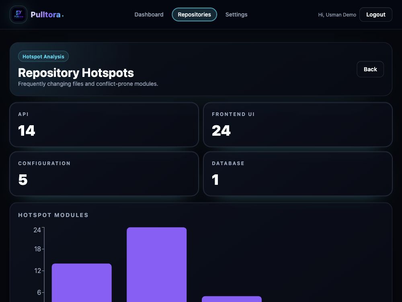This screenshot has width=402, height=302.
Task: Click the y-axis label 6
Action: click(39, 292)
